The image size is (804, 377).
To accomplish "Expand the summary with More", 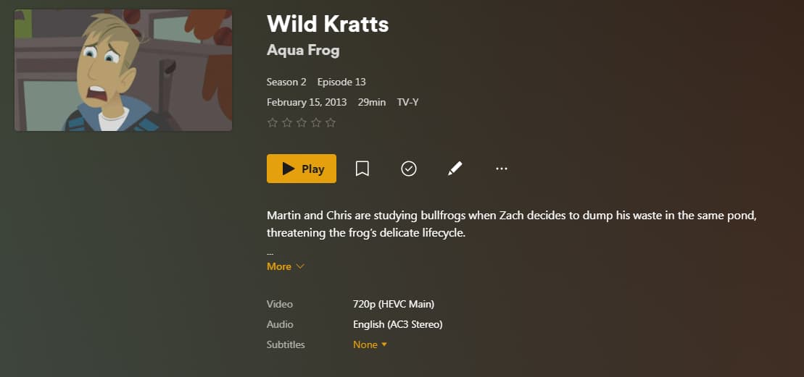I will [286, 266].
